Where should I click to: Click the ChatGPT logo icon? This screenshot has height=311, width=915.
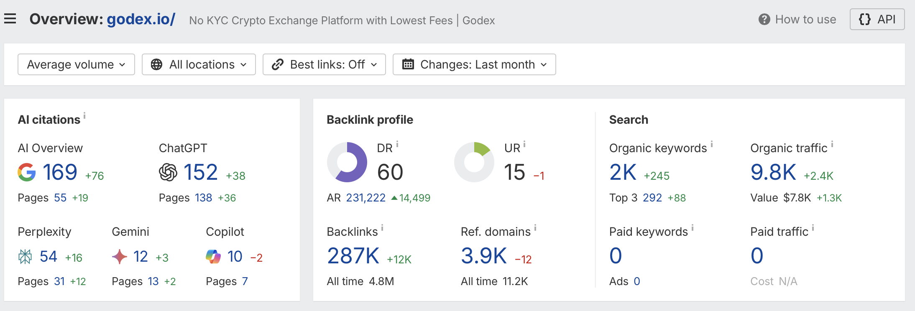coord(168,172)
